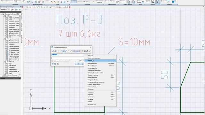
Task: Open the Текст ribbon dropdown
Action: [x=107, y=1]
